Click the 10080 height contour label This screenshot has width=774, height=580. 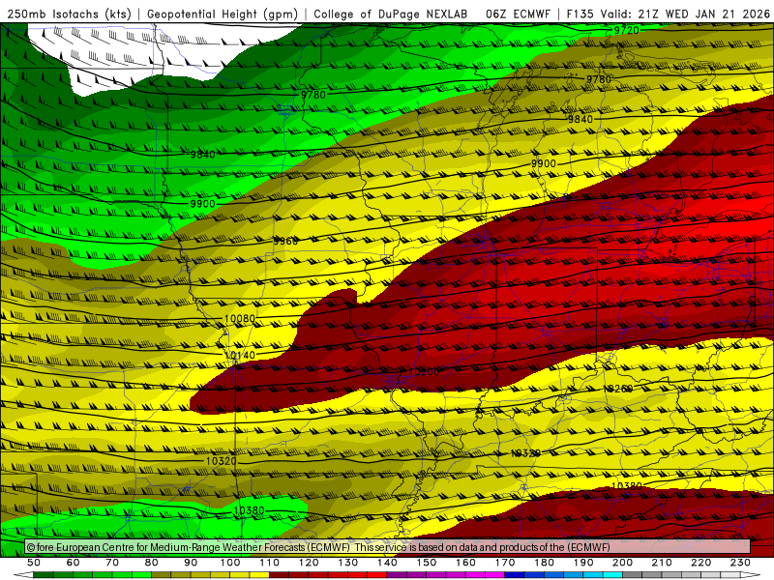(x=239, y=319)
